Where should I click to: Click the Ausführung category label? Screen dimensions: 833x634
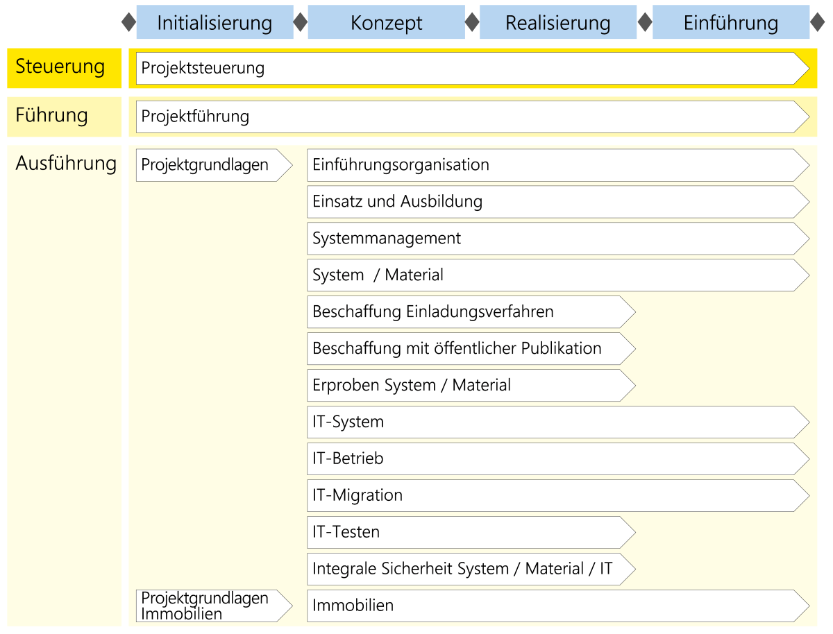click(x=66, y=164)
